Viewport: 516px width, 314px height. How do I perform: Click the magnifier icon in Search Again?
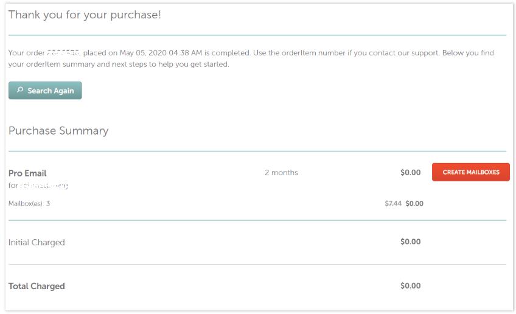point(20,90)
